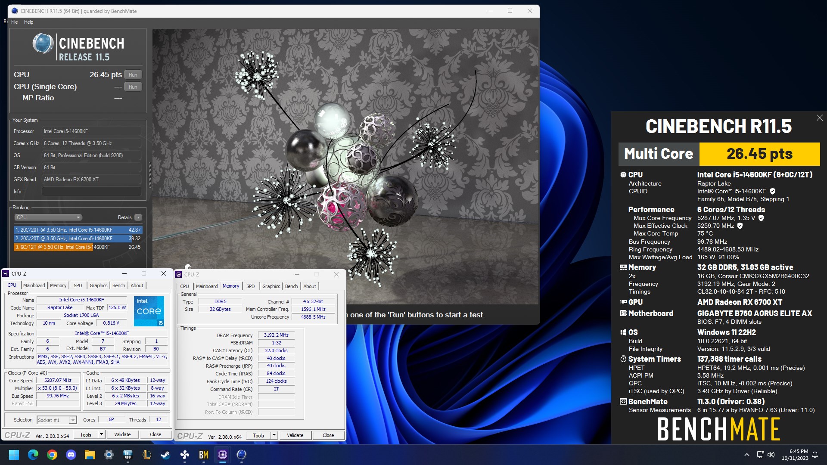
Task: Open SPD tab in left CPU-Z
Action: [78, 285]
